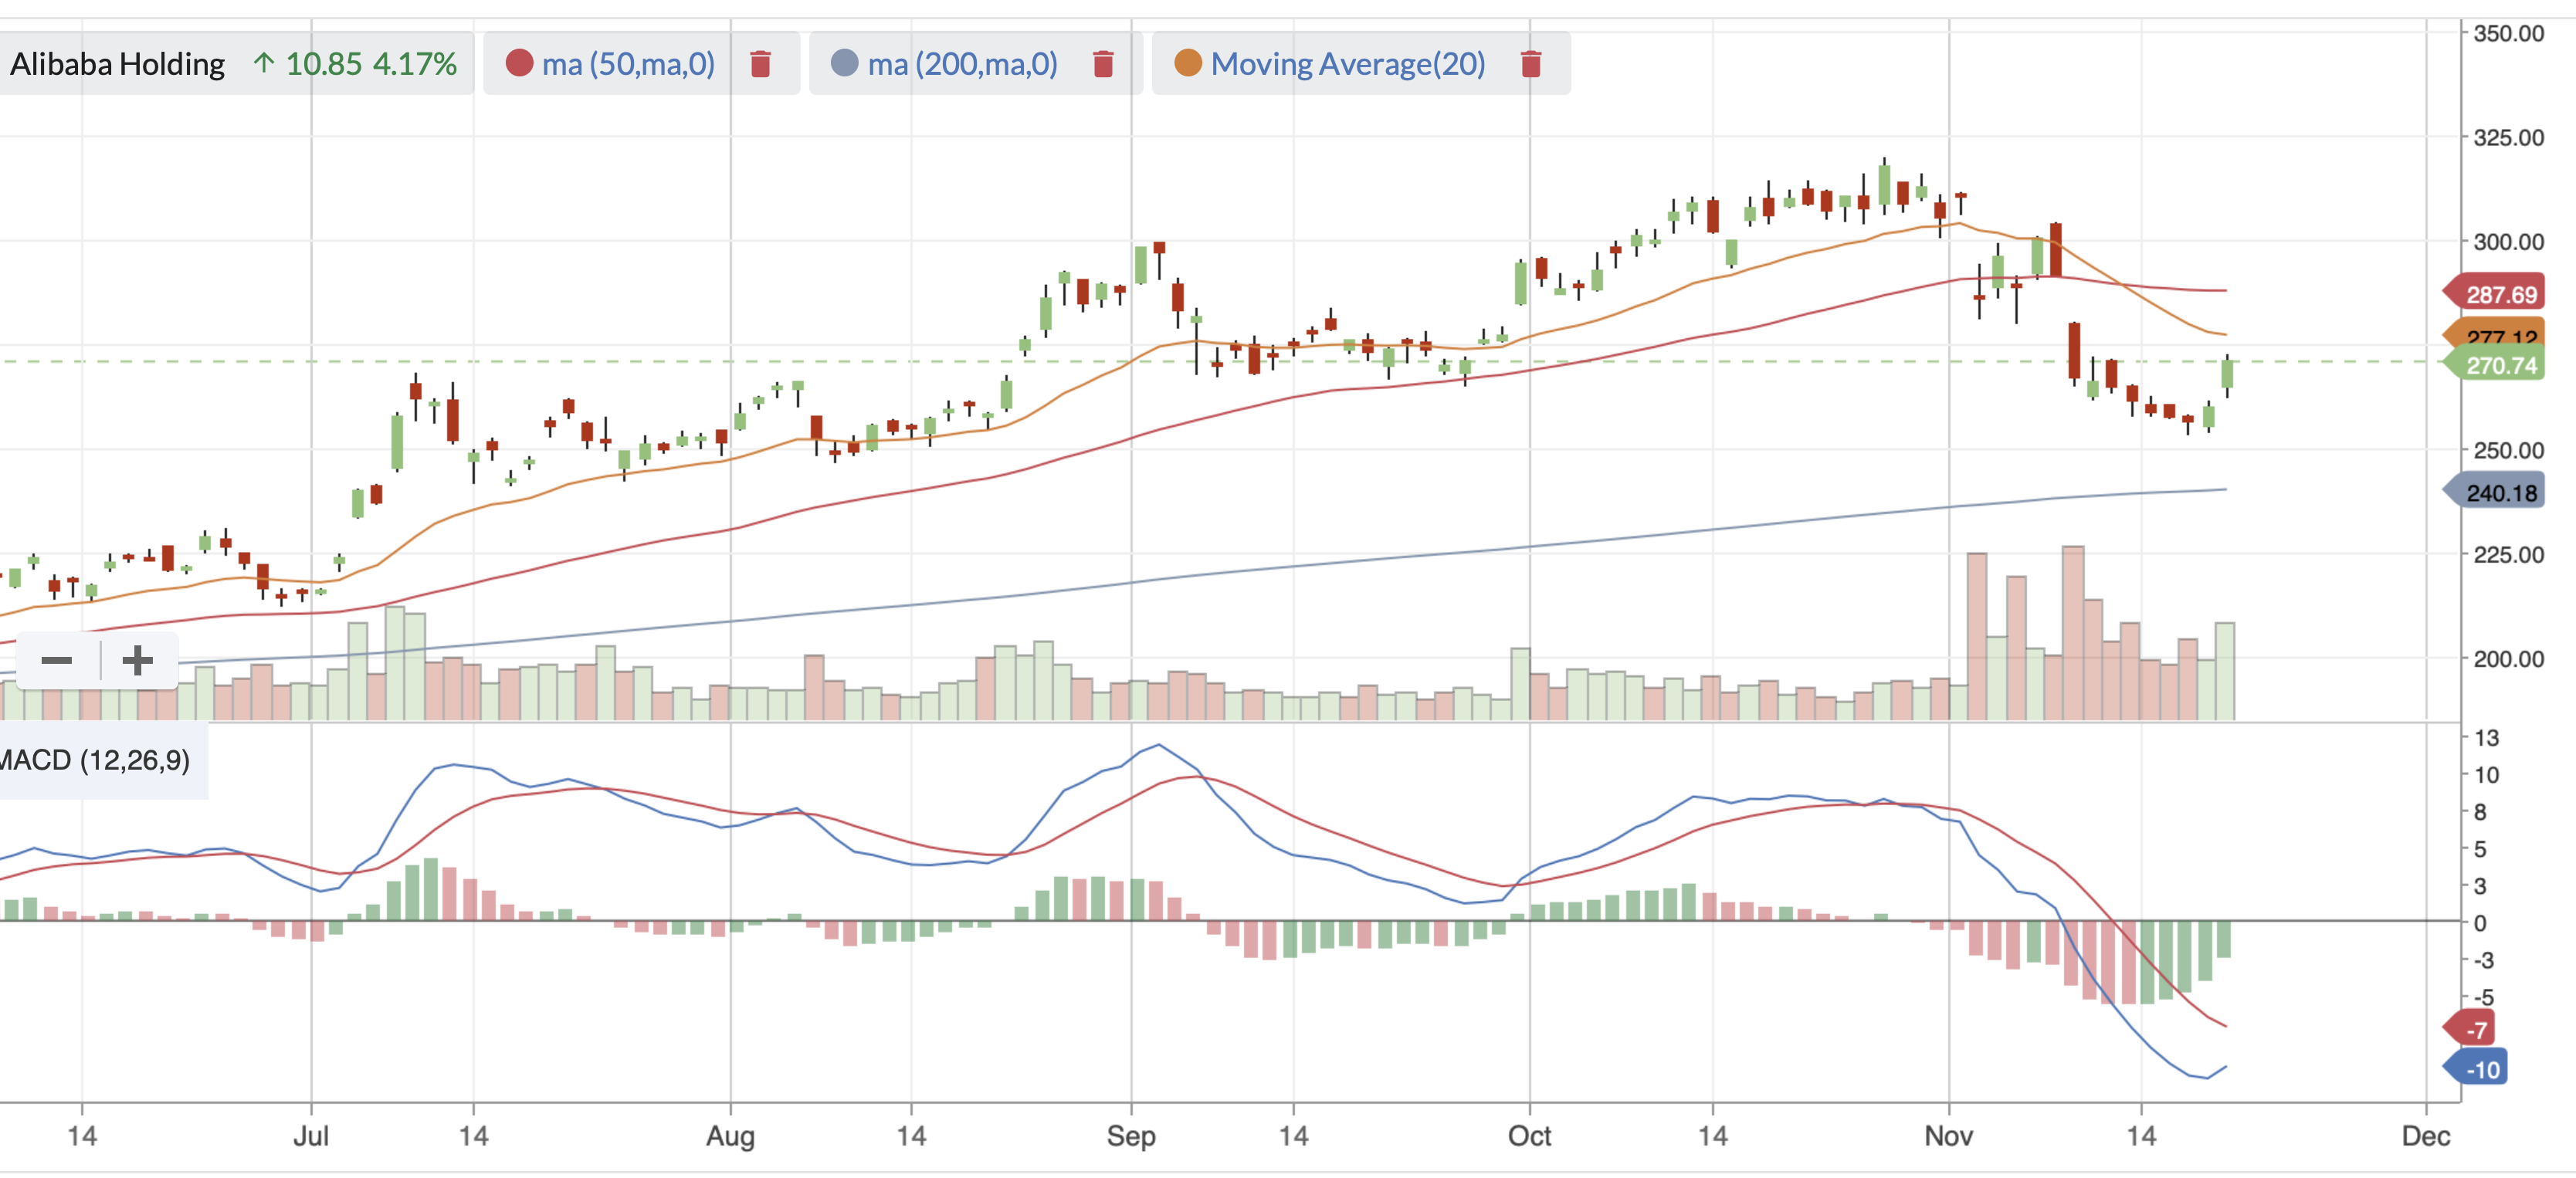Zoom in with the plus button
The height and width of the screenshot is (1178, 2576).
coord(138,660)
